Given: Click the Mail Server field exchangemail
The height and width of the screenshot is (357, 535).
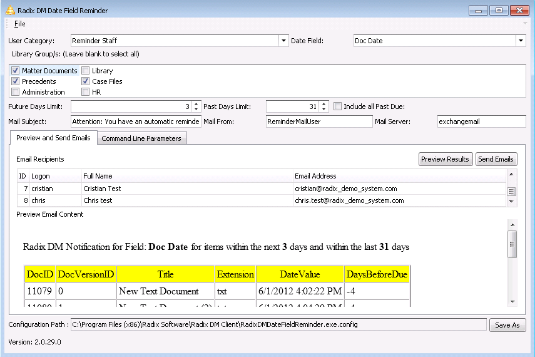Looking at the screenshot, I should pyautogui.click(x=481, y=122).
